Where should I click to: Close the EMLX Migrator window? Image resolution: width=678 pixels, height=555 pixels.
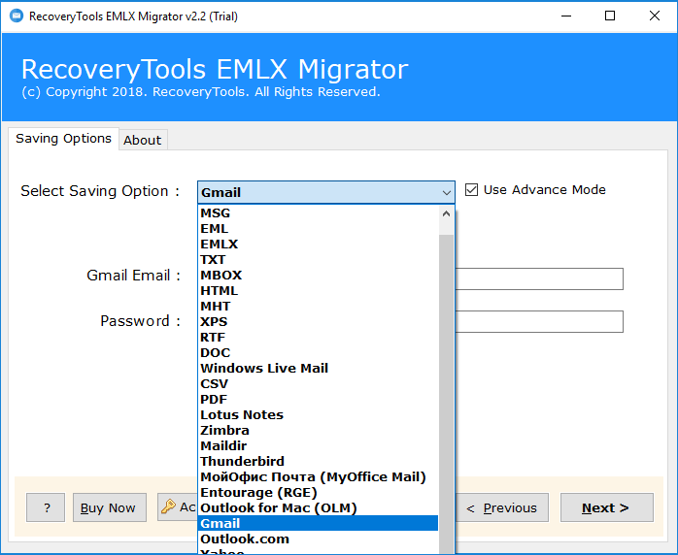655,16
